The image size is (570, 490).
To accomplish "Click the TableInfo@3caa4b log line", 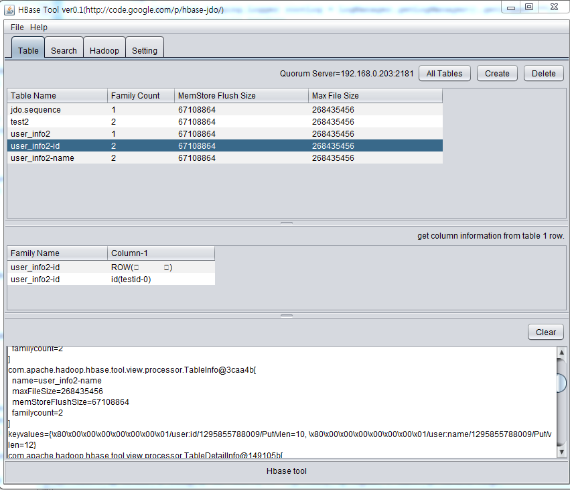I will click(133, 370).
